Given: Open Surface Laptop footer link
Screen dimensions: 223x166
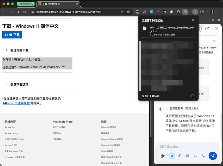Looking at the screenshot, I should tap(11, 133).
